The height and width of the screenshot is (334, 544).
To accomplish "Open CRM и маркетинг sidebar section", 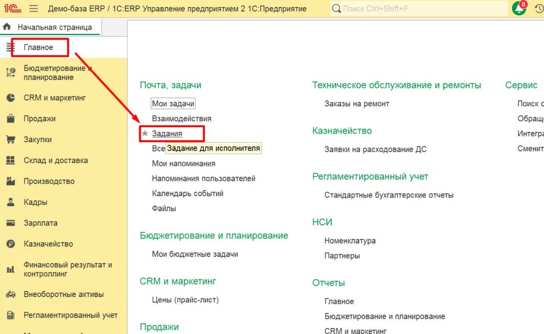I will tap(55, 98).
